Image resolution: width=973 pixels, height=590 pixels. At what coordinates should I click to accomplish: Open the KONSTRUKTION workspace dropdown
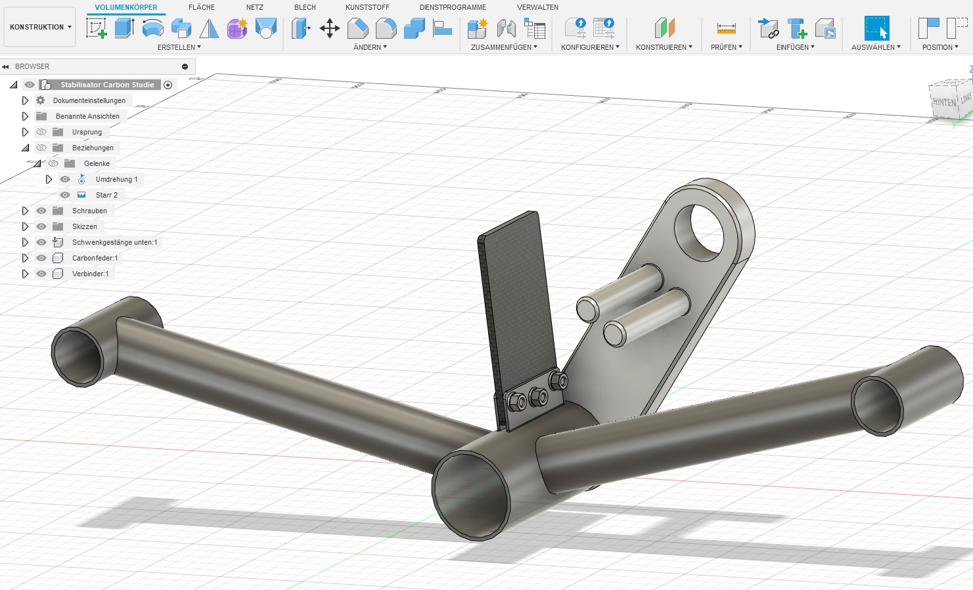(40, 27)
